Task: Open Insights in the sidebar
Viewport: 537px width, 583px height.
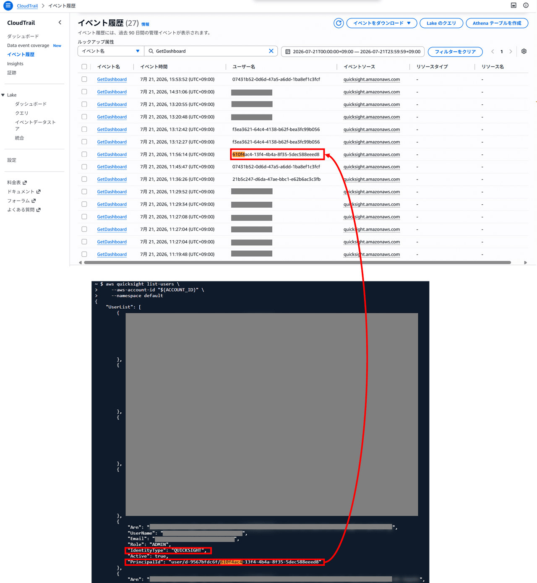Action: (x=15, y=64)
